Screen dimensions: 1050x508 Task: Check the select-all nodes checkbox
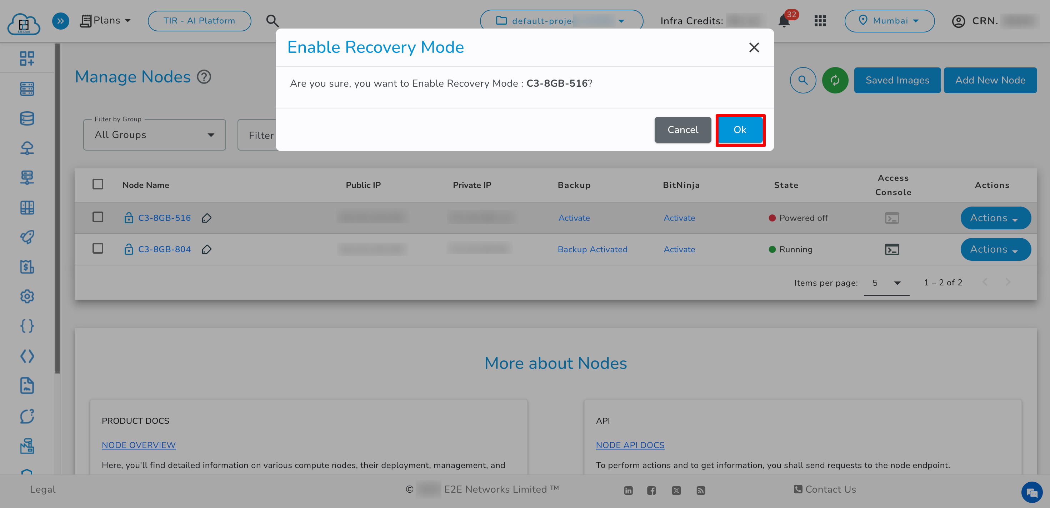98,184
